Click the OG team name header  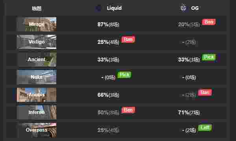pos(195,8)
